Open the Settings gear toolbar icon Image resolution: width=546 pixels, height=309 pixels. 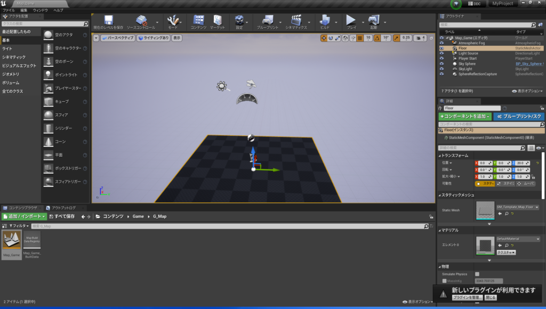pyautogui.click(x=239, y=21)
